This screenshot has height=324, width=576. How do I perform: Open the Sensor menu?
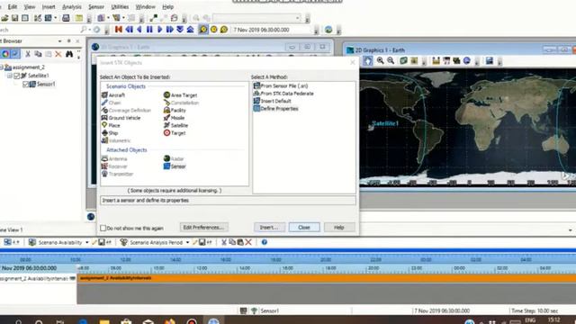tap(96, 6)
